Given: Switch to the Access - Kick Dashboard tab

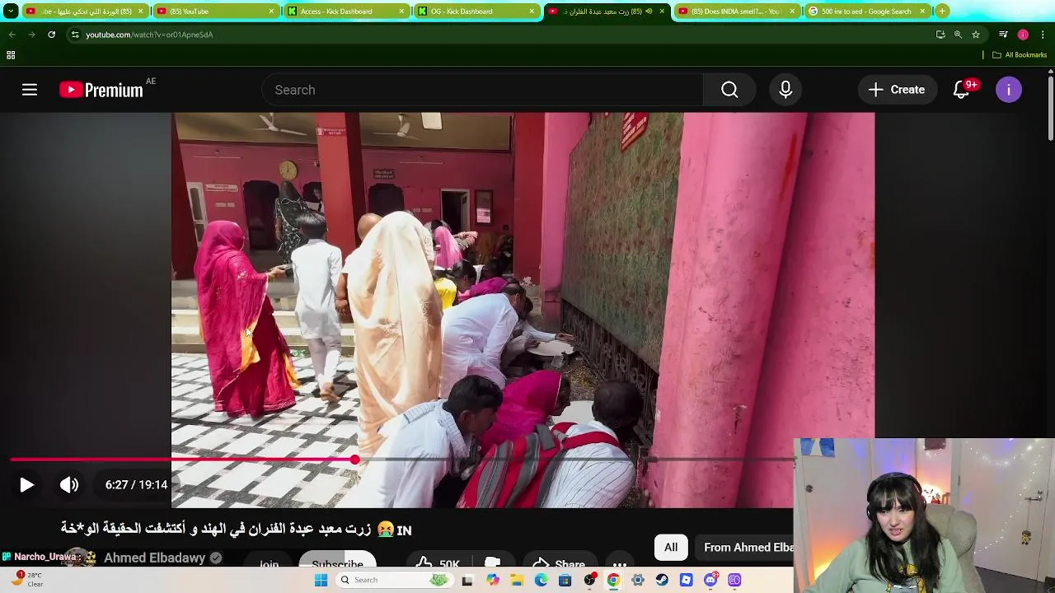Looking at the screenshot, I should 345,12.
